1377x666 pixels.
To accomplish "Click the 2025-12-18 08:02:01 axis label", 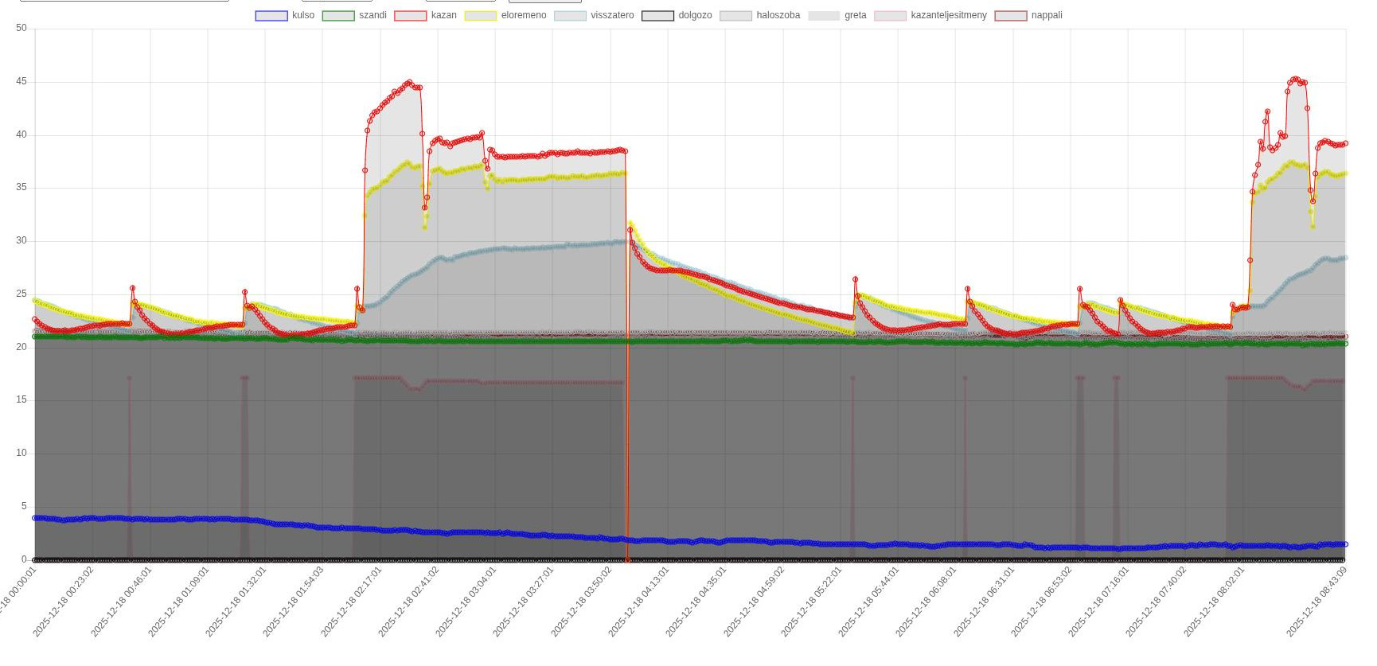I will (1215, 601).
